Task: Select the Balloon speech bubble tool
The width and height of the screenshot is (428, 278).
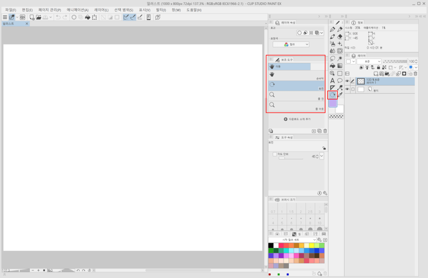Action: 340,81
